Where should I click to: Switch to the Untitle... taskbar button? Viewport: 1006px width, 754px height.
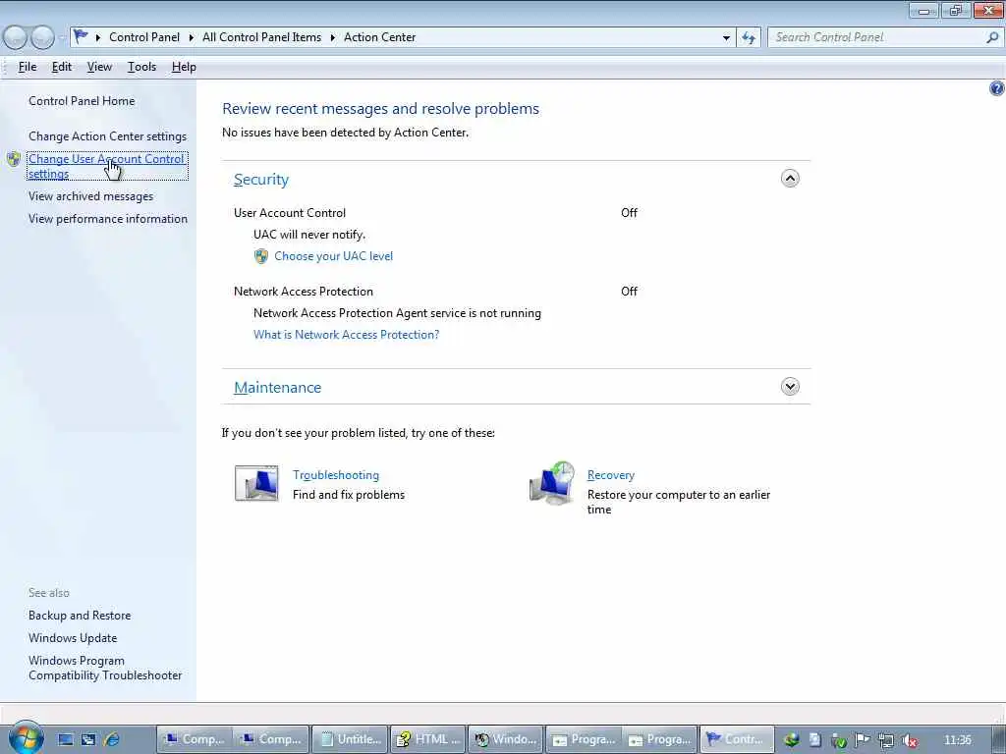coord(352,739)
